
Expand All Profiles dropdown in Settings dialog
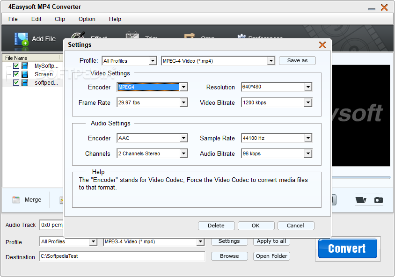(153, 61)
